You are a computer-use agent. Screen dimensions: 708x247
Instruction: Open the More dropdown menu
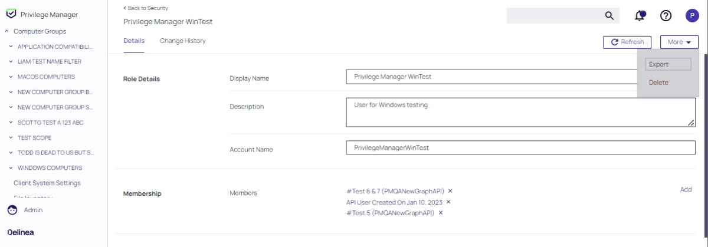(x=679, y=42)
